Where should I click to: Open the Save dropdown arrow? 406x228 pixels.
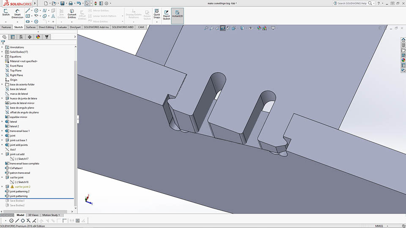[x=66, y=3]
